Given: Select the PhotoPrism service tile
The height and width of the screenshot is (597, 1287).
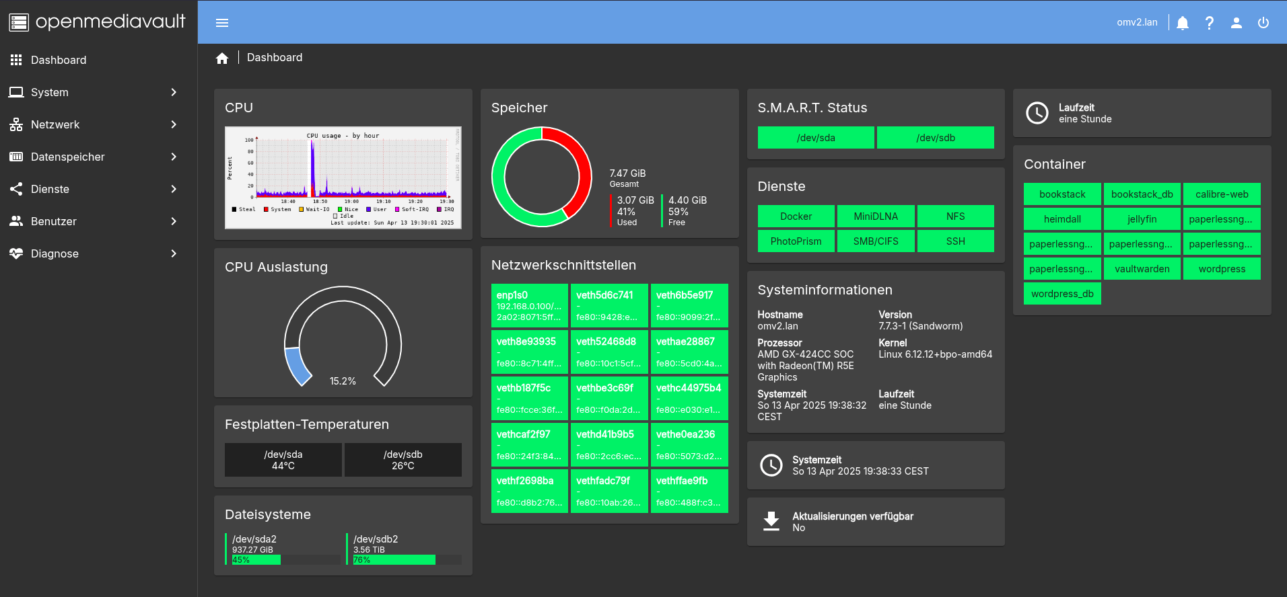Looking at the screenshot, I should 796,241.
